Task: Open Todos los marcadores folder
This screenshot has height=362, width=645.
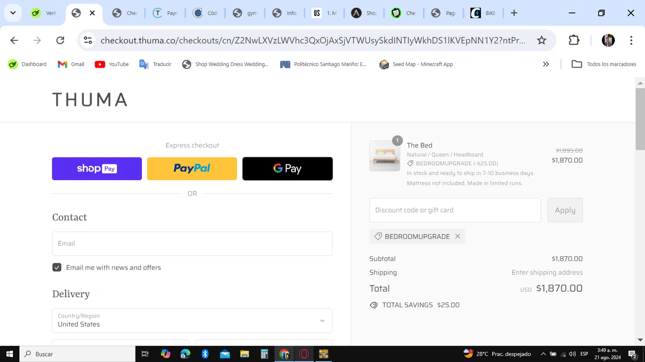Action: (604, 64)
